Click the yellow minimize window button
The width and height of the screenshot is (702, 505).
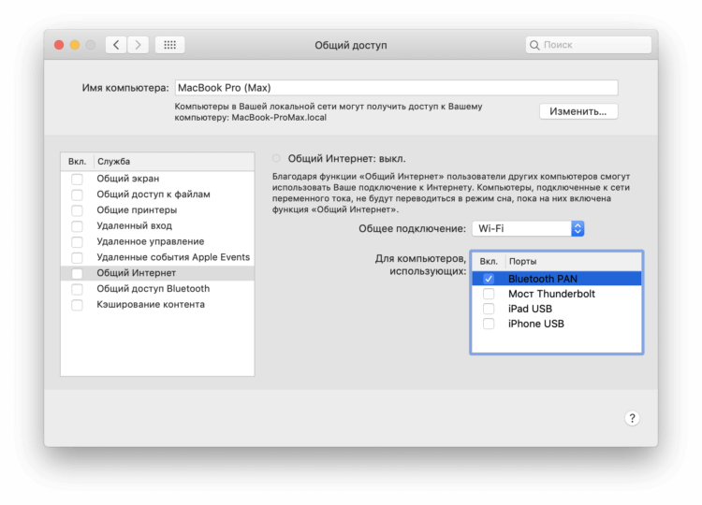[75, 45]
